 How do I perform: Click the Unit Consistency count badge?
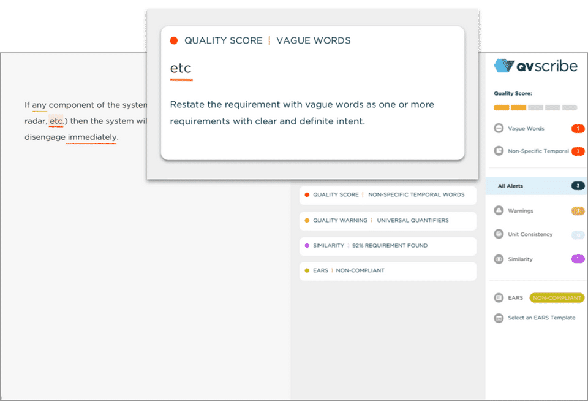coord(578,235)
